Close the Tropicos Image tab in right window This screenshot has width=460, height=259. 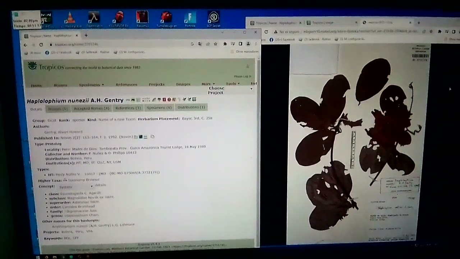coord(356,23)
